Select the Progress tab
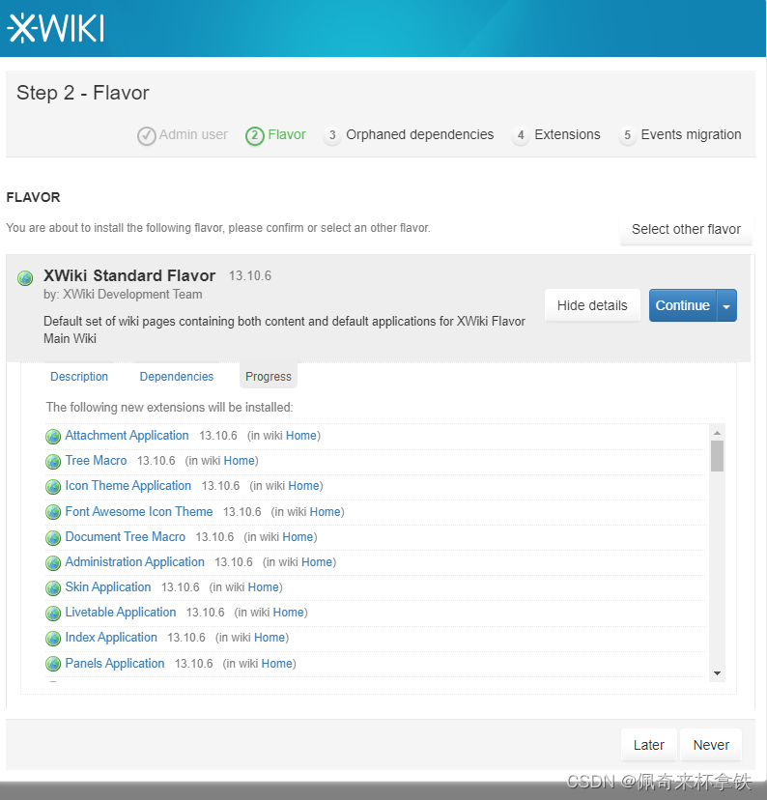Screen dimensions: 767x800 pyautogui.click(x=269, y=377)
